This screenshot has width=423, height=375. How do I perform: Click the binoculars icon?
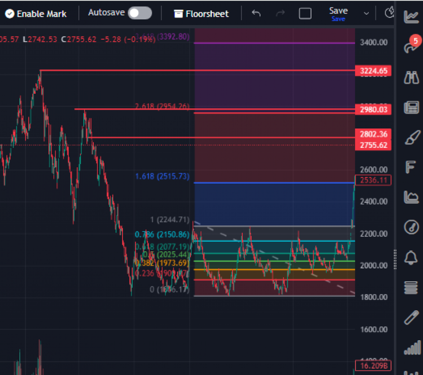pyautogui.click(x=411, y=78)
